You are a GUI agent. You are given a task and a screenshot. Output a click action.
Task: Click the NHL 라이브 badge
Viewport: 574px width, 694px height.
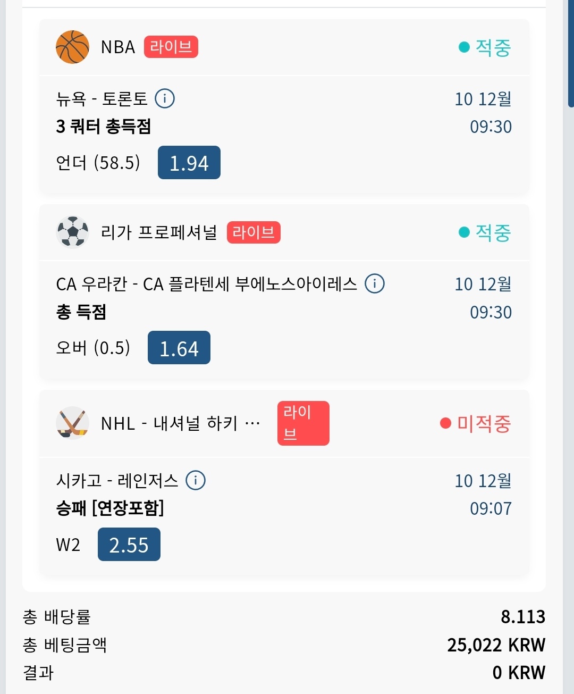point(303,423)
